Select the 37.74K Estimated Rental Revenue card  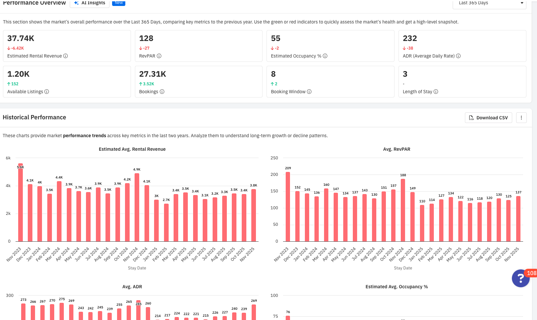tap(67, 46)
